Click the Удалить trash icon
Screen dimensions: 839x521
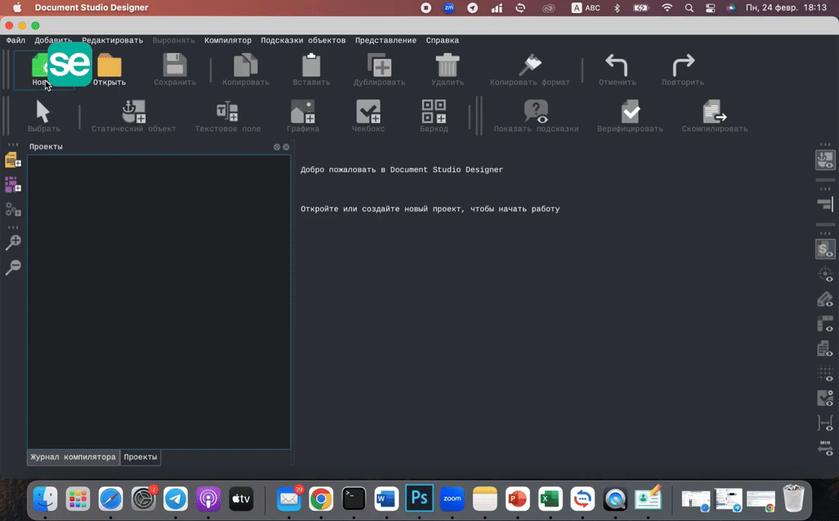coord(447,65)
